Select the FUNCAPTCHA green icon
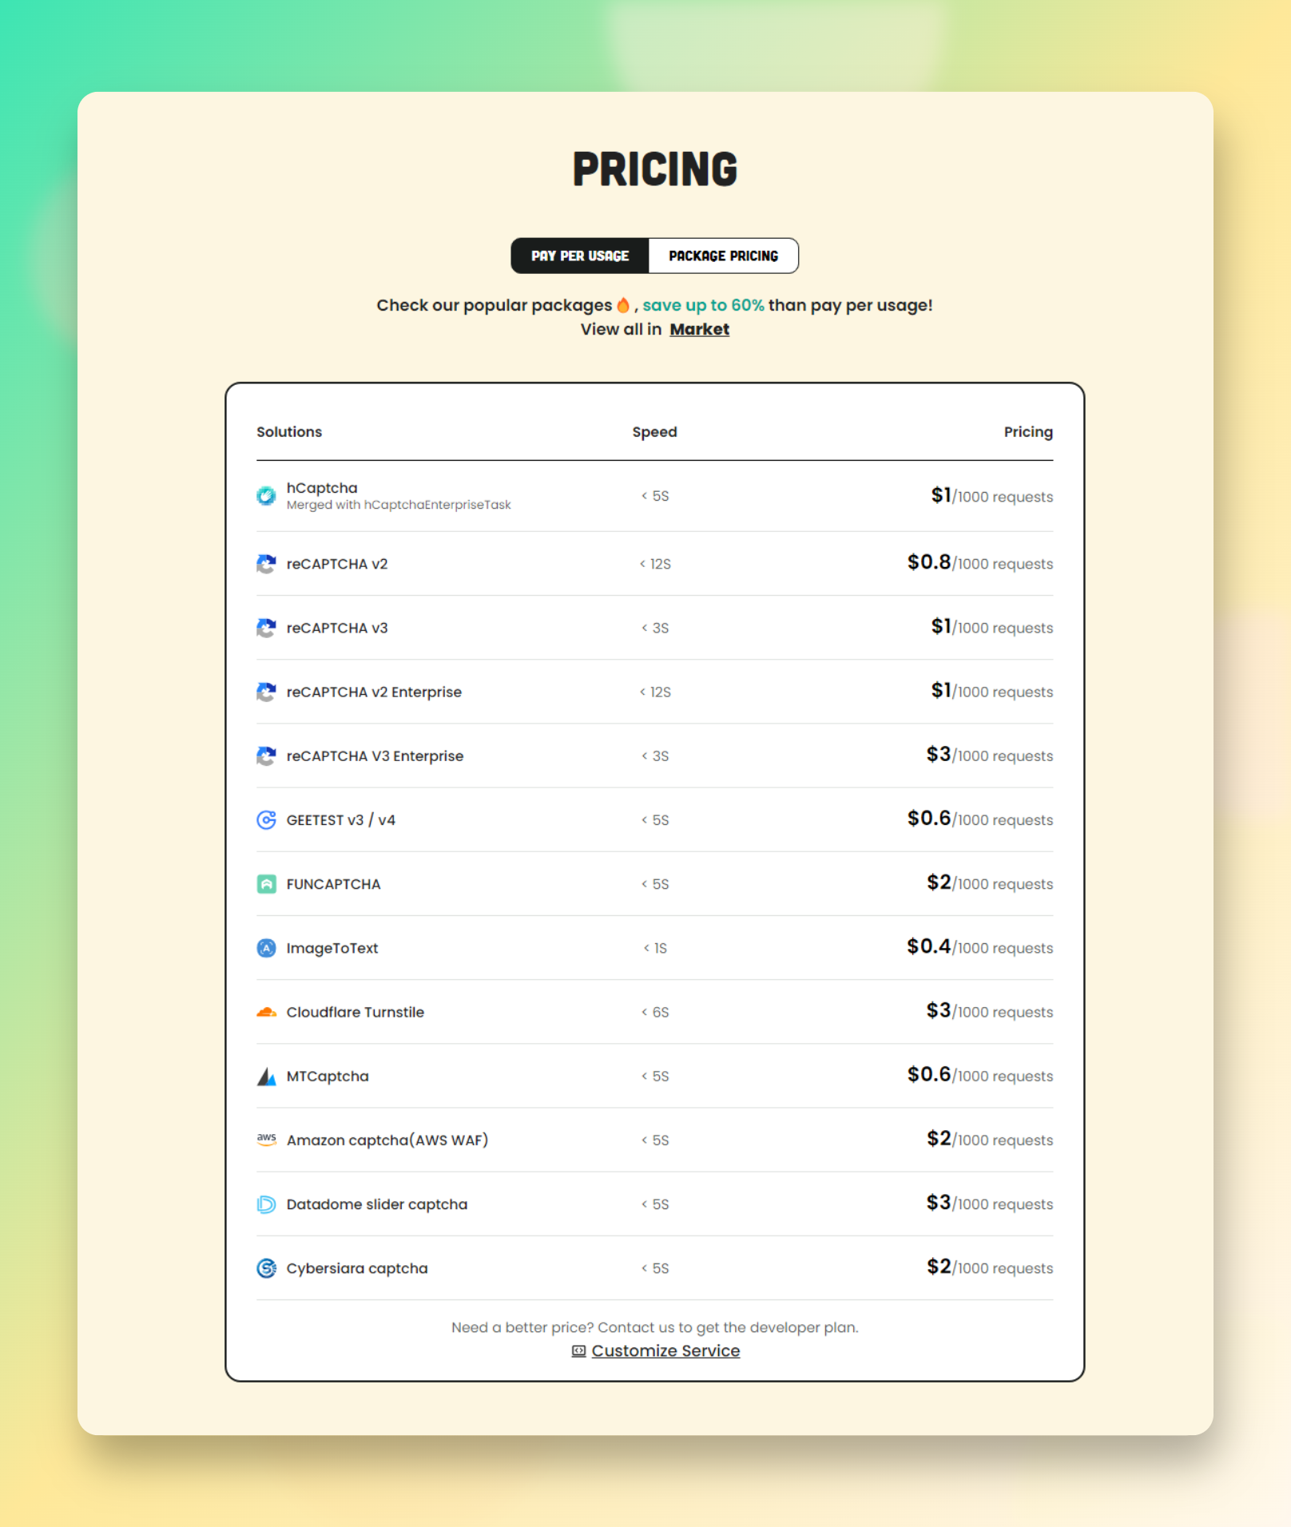Screen dimensions: 1291x1527 point(266,884)
